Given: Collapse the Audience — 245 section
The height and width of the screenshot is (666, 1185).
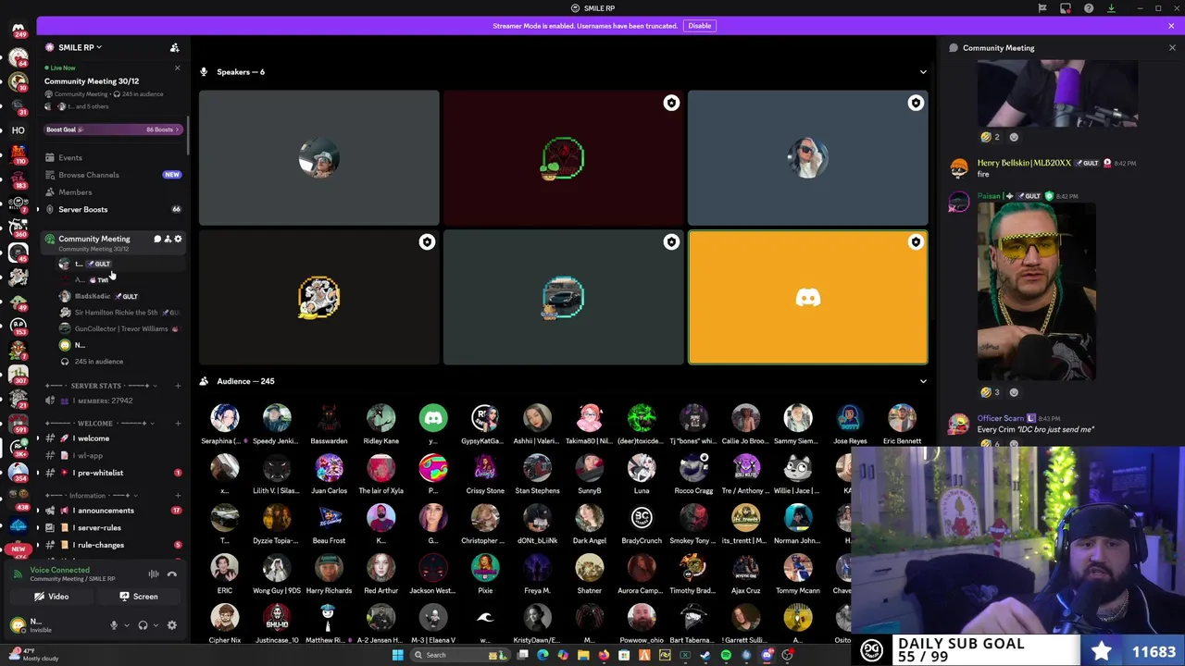Looking at the screenshot, I should pyautogui.click(x=923, y=381).
